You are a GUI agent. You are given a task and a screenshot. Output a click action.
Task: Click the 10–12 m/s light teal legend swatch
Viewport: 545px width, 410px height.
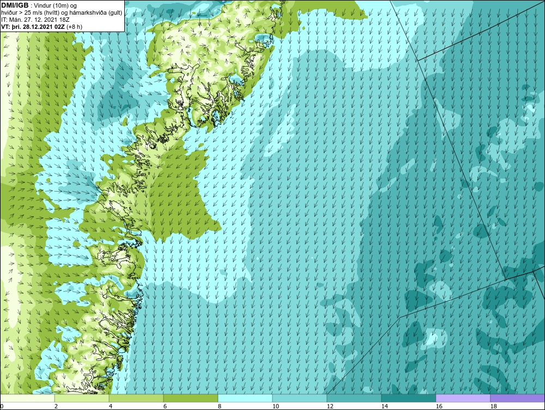[300, 398]
